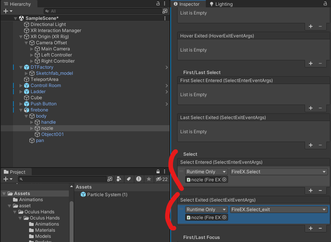Open SampleScene options kebab menu

tap(165, 18)
